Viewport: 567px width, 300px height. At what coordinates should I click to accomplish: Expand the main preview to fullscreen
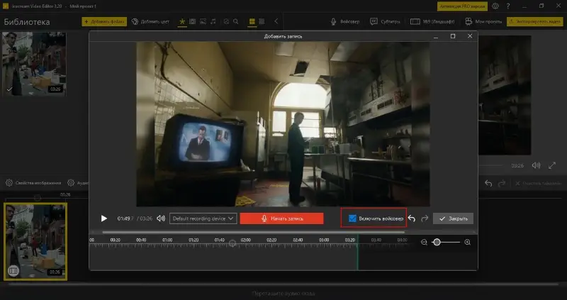[552, 165]
